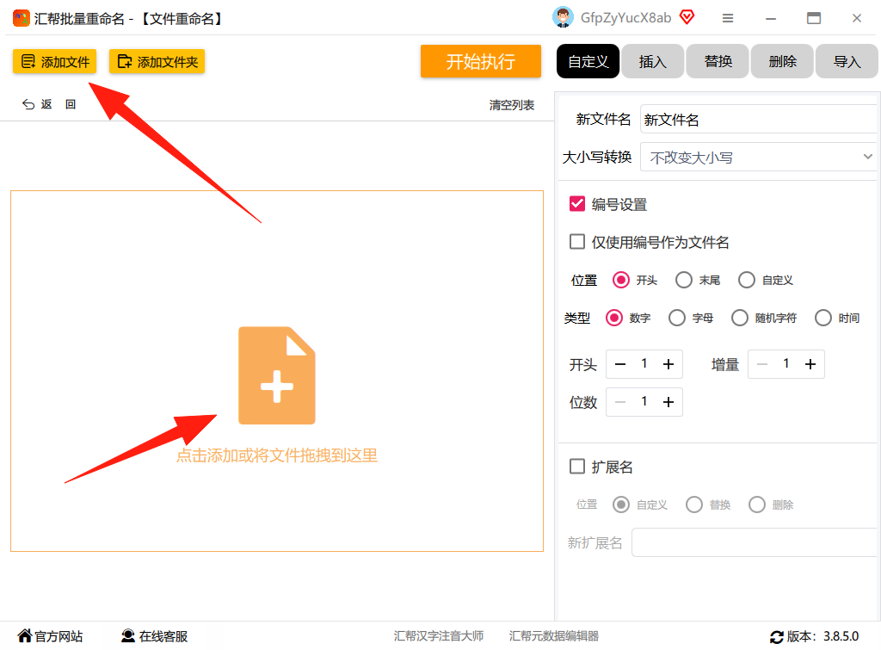Viewport: 881px width, 650px height.
Task: Click the user avatar icon
Action: (563, 17)
